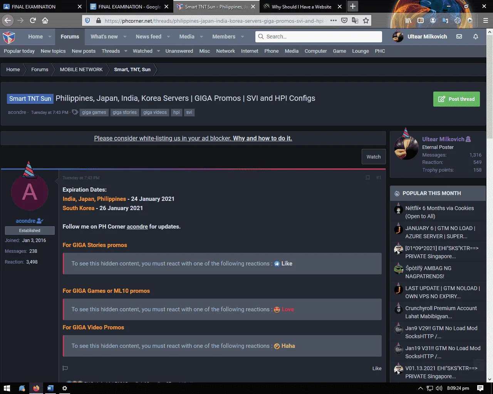The height and width of the screenshot is (394, 493).
Task: Click the browser URL address bar
Action: 214,21
